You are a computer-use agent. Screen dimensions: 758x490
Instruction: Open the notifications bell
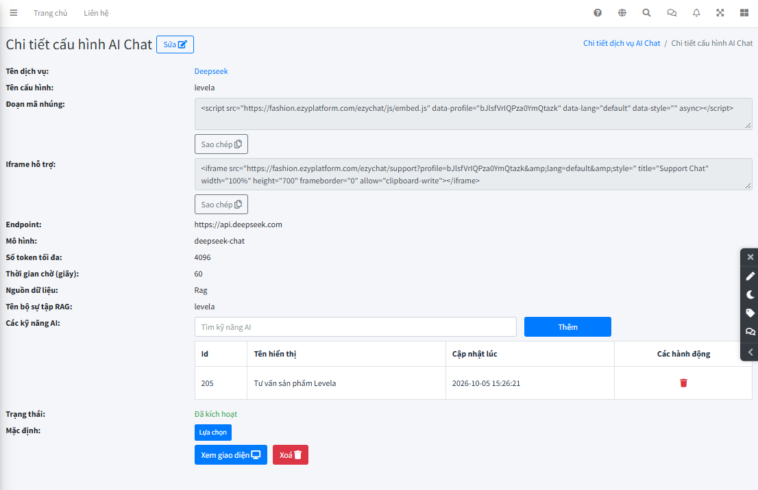coord(696,13)
